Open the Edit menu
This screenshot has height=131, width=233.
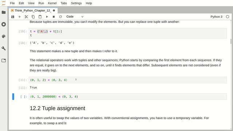(21, 3)
